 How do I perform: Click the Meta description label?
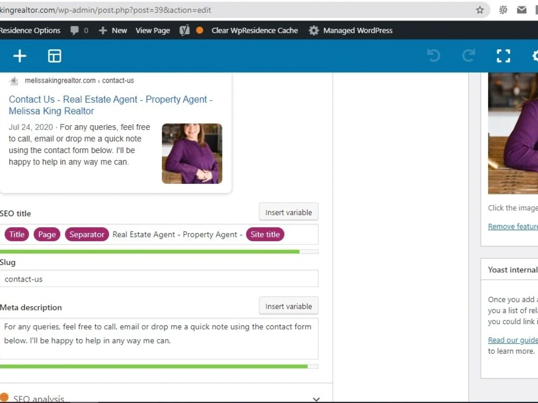[31, 307]
